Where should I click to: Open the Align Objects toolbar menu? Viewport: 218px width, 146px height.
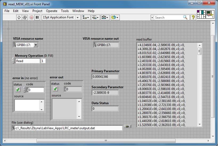pyautogui.click(x=86, y=18)
